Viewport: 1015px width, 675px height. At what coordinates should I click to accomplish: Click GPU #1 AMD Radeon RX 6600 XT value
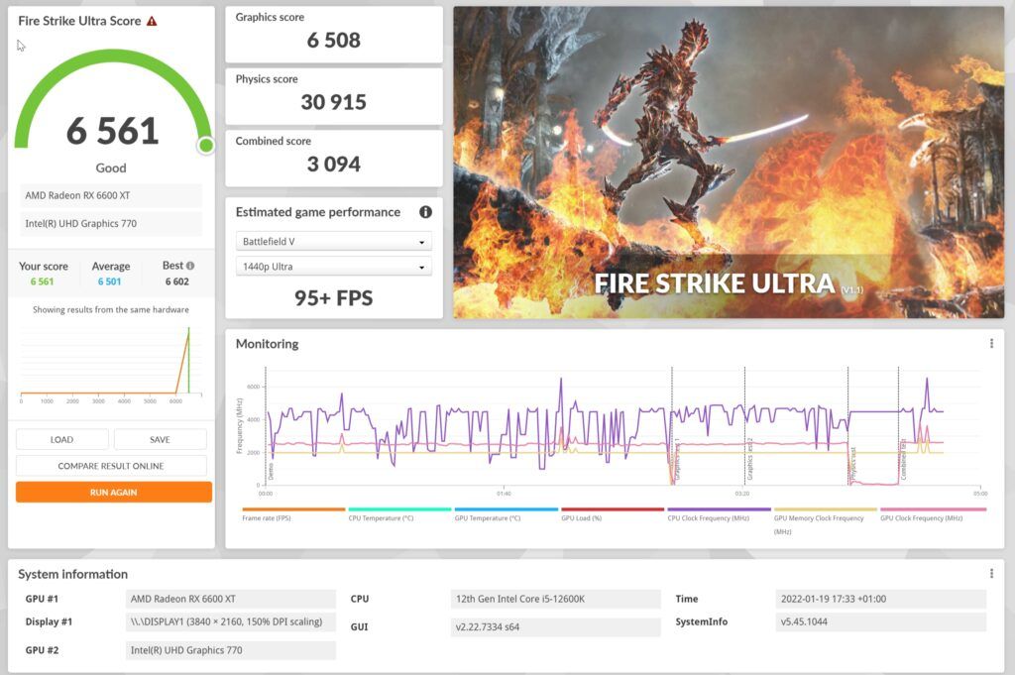pos(230,599)
